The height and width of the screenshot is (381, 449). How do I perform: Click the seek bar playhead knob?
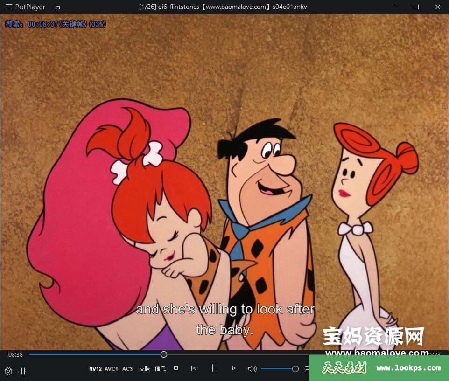[x=164, y=354]
